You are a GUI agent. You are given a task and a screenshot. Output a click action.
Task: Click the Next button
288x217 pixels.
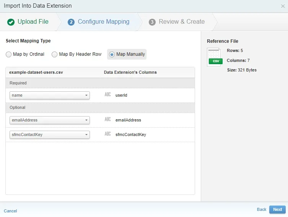pos(277,209)
